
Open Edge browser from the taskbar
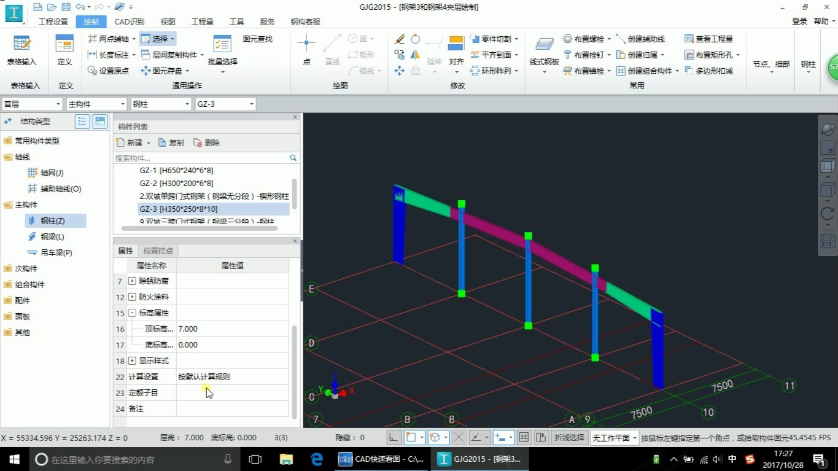pos(317,459)
